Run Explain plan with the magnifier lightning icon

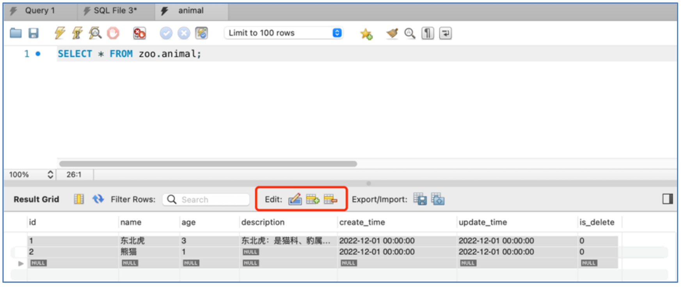[95, 33]
